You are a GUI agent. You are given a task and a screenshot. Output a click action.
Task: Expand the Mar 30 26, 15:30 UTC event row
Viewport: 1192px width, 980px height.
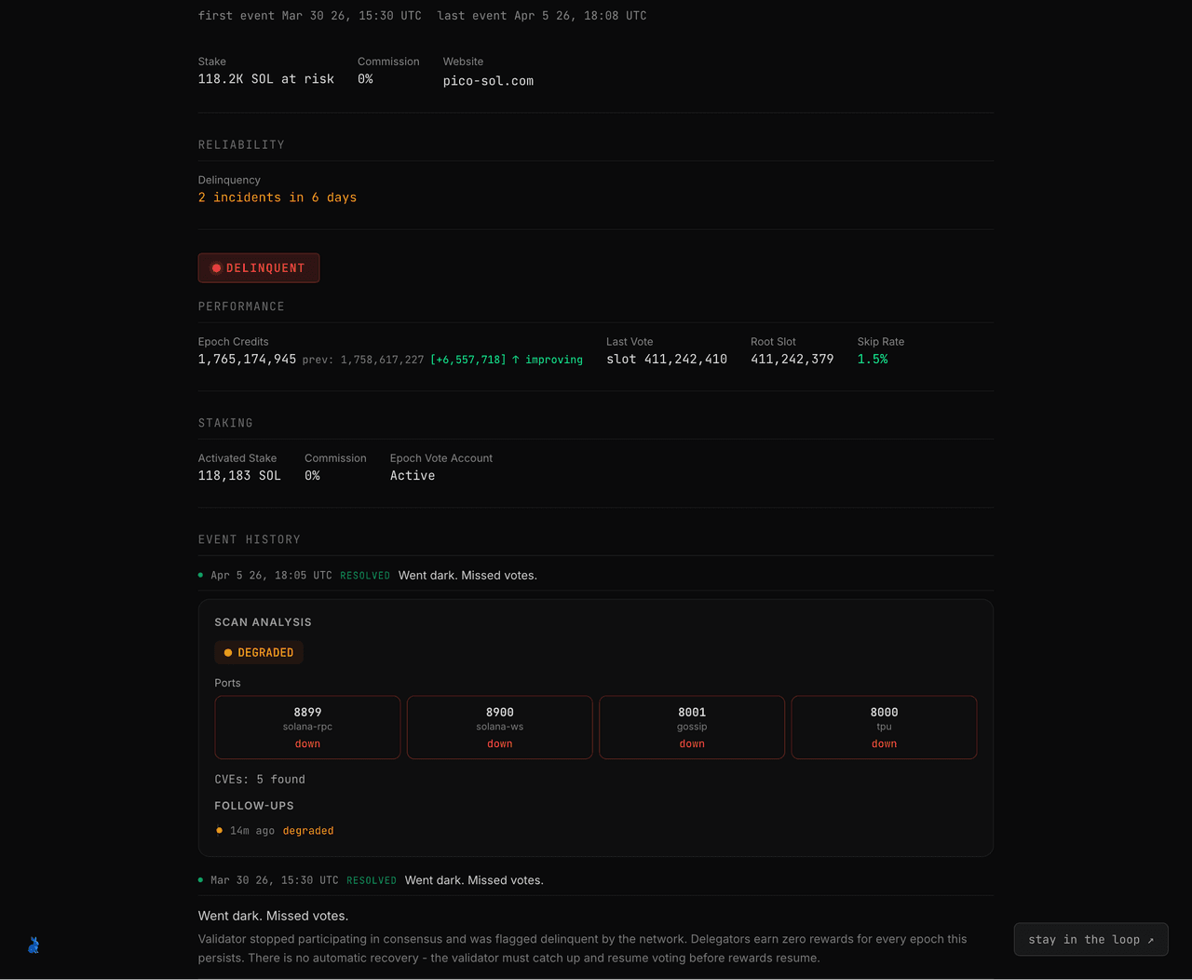pos(596,880)
